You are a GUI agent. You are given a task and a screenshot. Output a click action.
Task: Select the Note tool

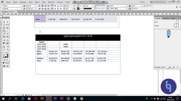click(4, 47)
